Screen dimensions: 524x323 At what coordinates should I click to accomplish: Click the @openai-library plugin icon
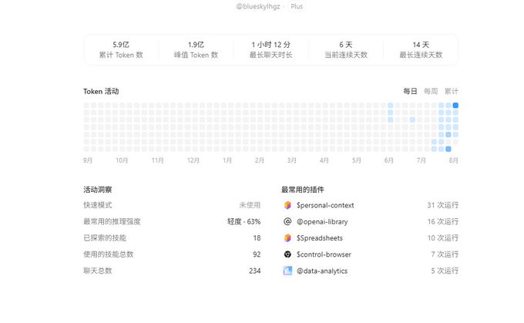pos(287,222)
